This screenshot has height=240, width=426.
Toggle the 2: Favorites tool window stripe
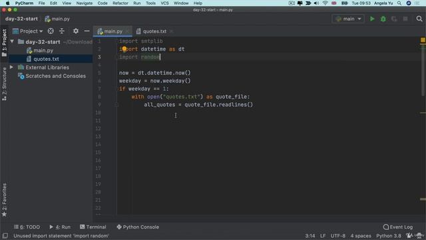[x=4, y=200]
